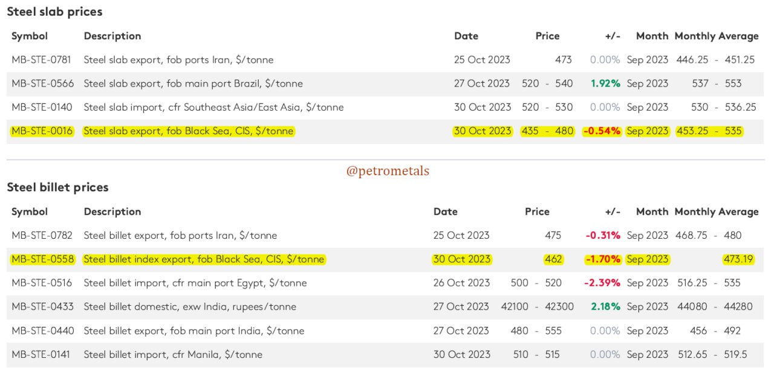Select the highlighted -0.54% change value
This screenshot has width=774, height=373.
click(x=602, y=131)
